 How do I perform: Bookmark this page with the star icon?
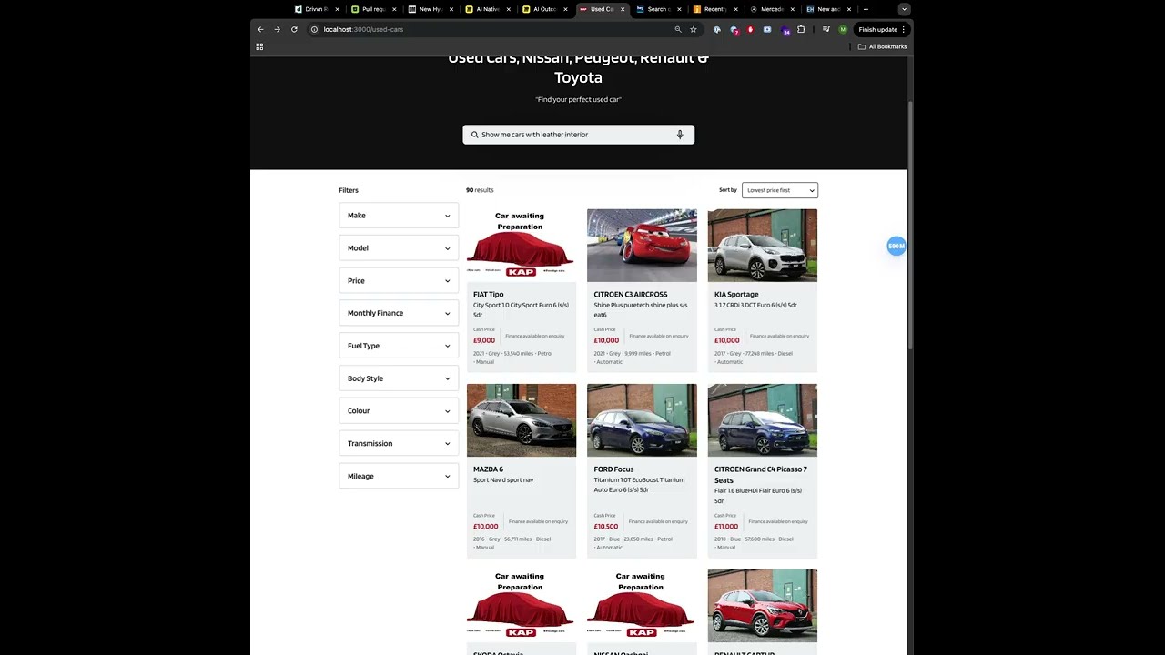693,29
